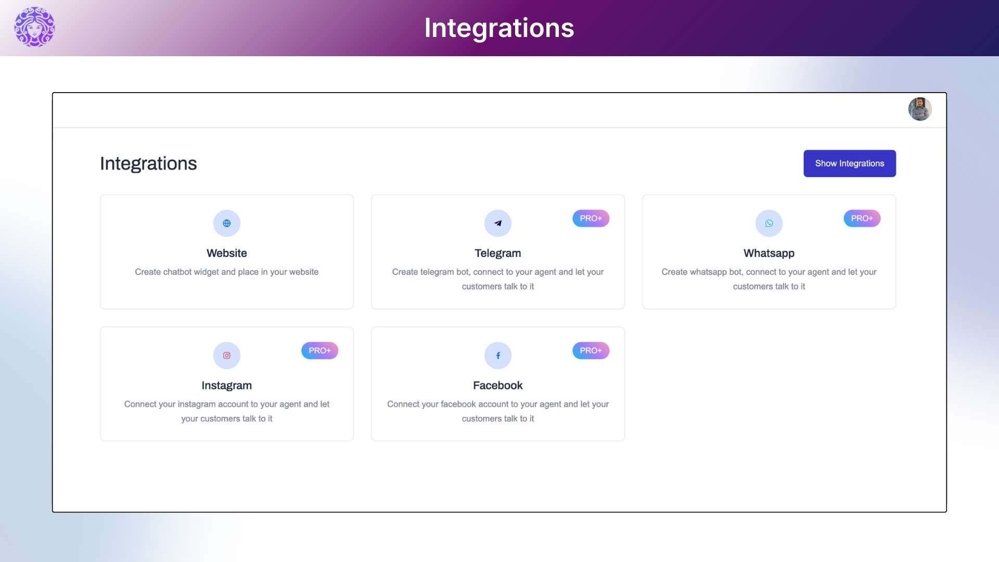Click the Show Integrations button
Image resolution: width=999 pixels, height=562 pixels.
click(x=849, y=163)
